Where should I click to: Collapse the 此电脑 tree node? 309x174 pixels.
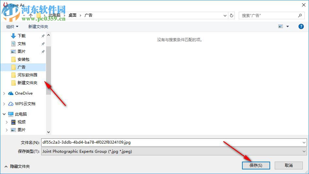click(4, 114)
